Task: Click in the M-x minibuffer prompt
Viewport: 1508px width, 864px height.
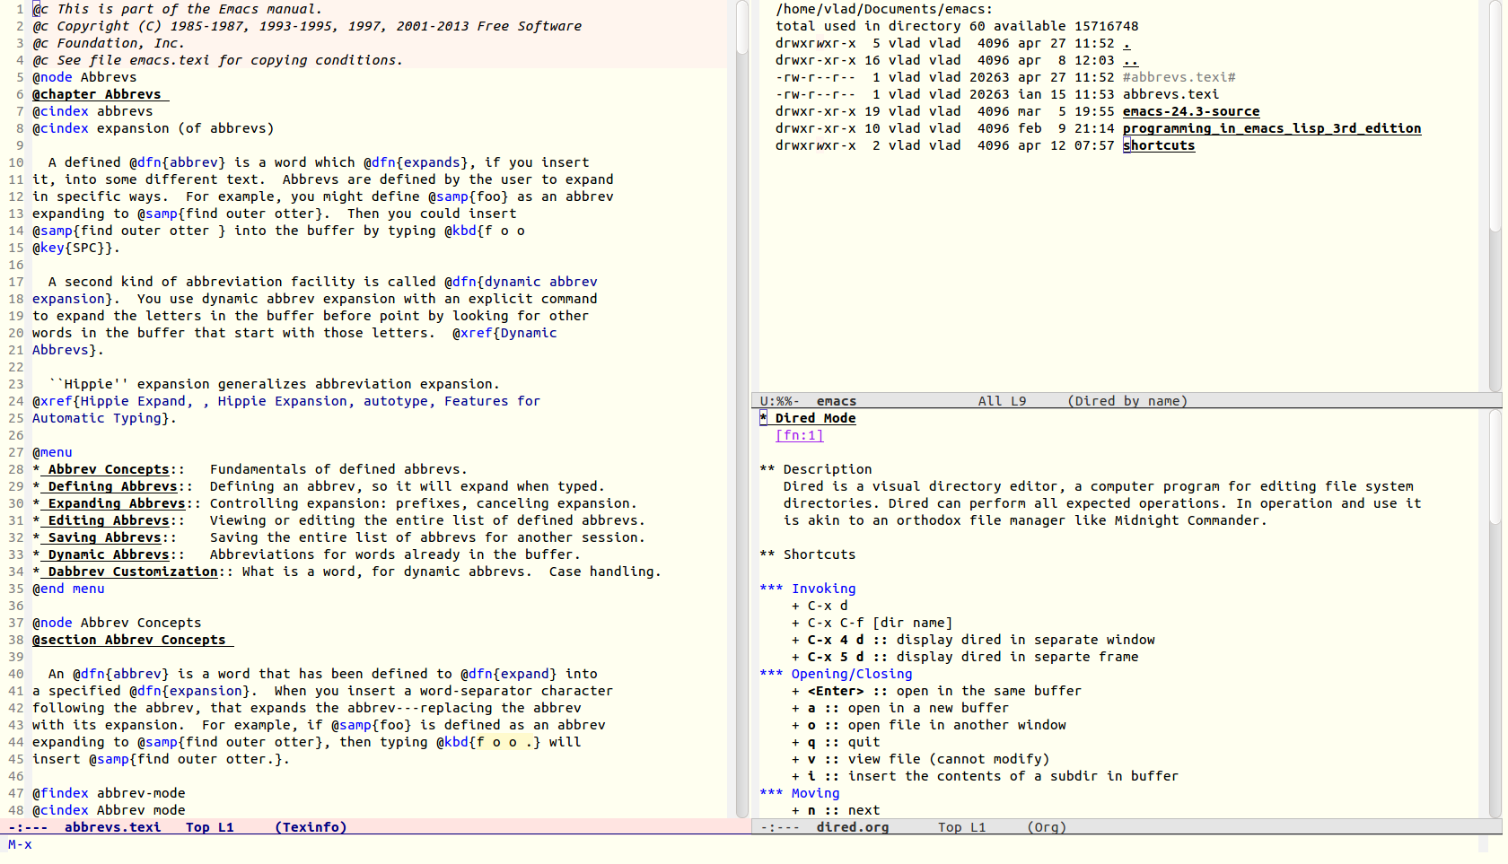Action: (x=20, y=844)
